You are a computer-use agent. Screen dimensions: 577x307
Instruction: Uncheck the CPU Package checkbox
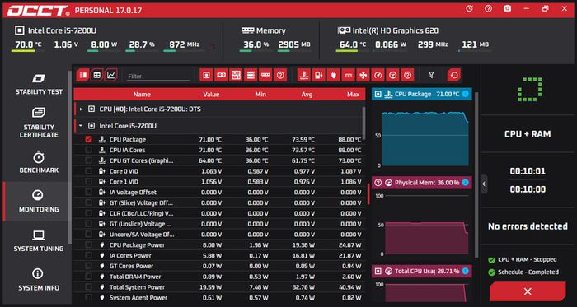click(88, 140)
